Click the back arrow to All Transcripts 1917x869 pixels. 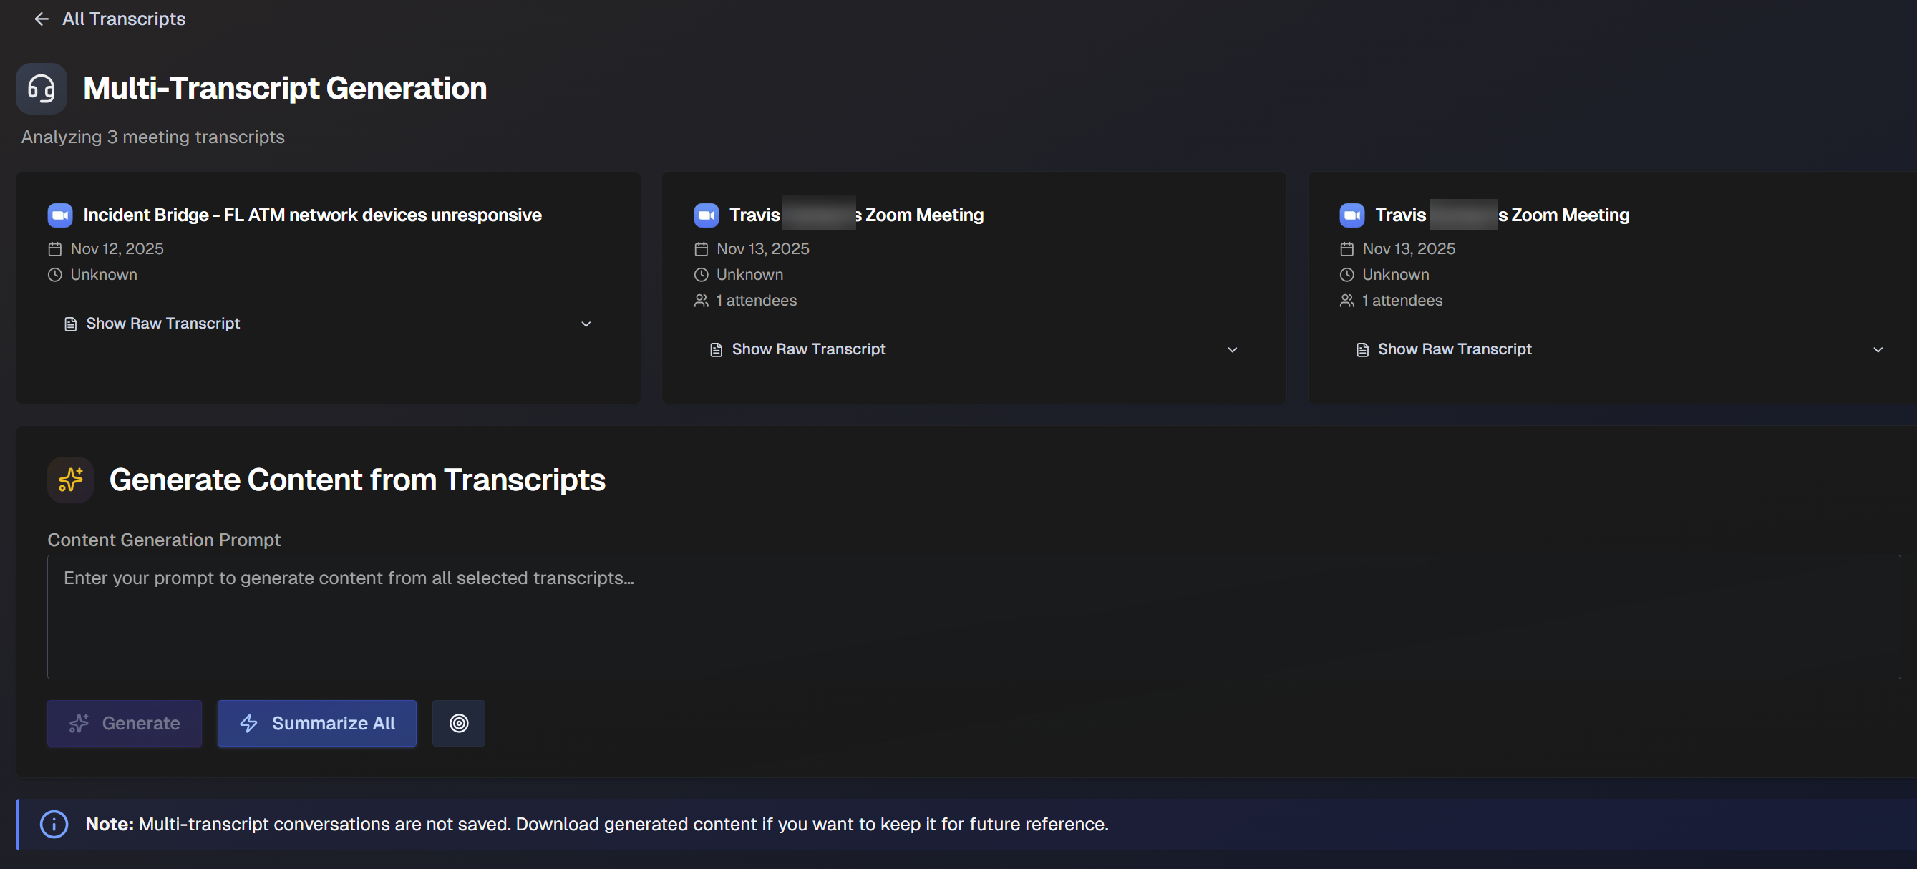point(42,19)
